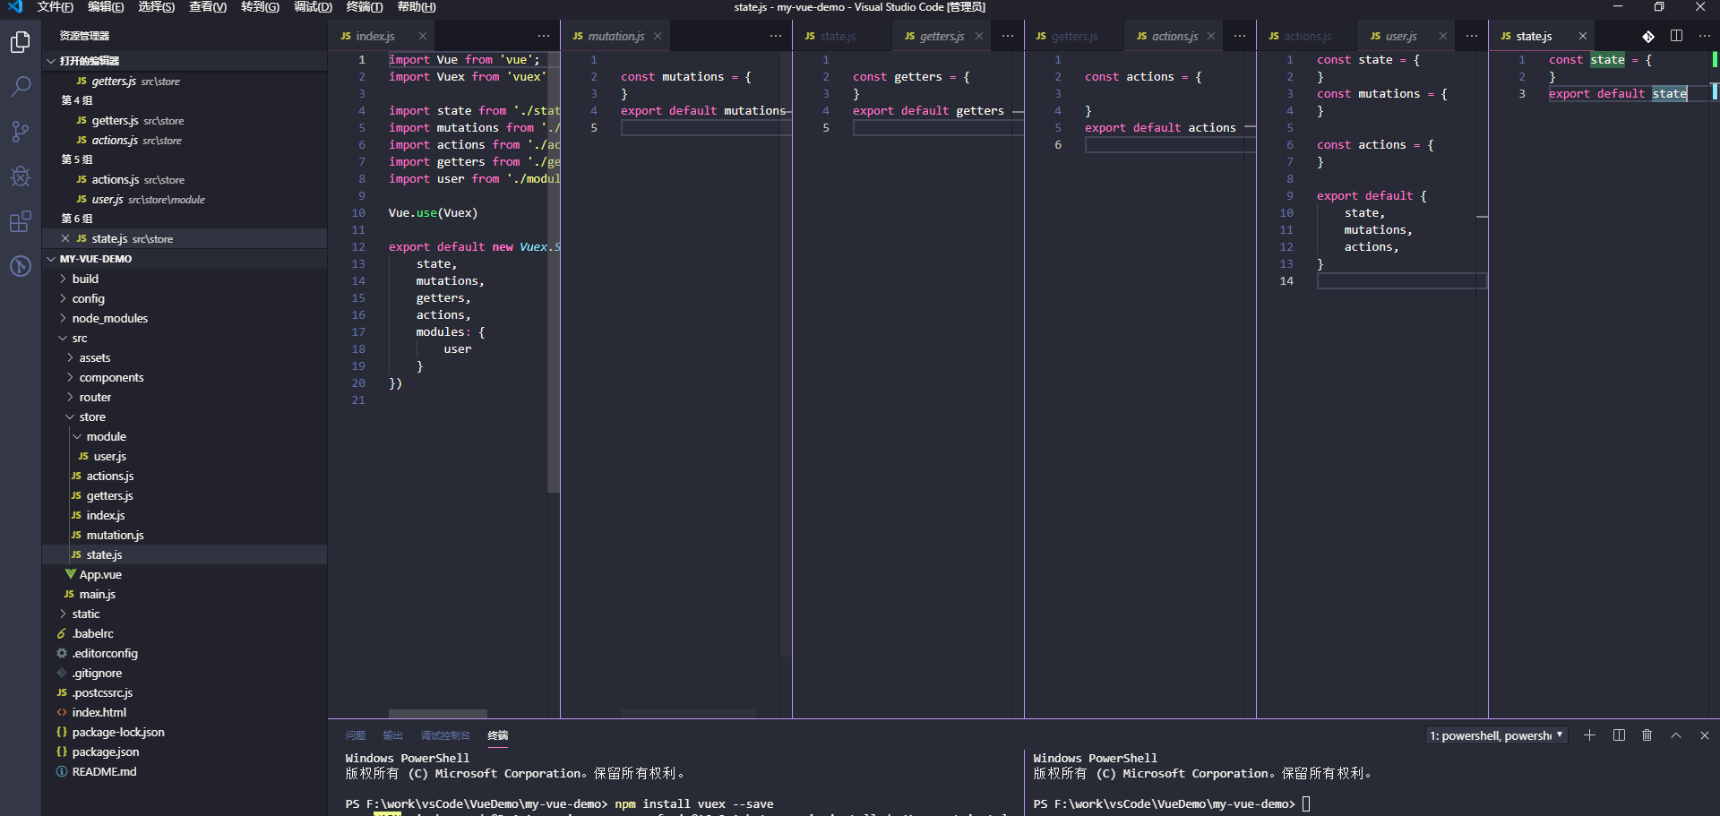Screen dimensions: 1720x816
Task: Open index.html from the file tree
Action: click(x=184, y=712)
